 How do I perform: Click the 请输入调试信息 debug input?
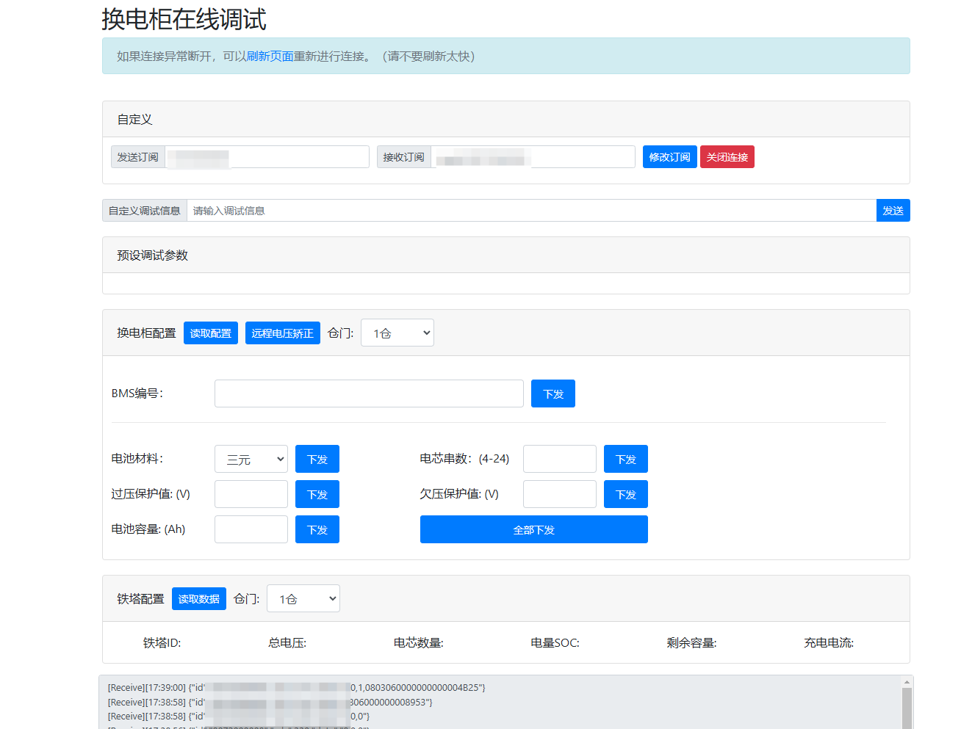[531, 211]
